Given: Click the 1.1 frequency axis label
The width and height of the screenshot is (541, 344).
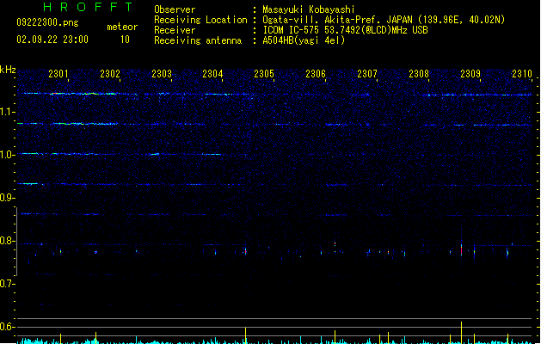Looking at the screenshot, I should 7,112.
